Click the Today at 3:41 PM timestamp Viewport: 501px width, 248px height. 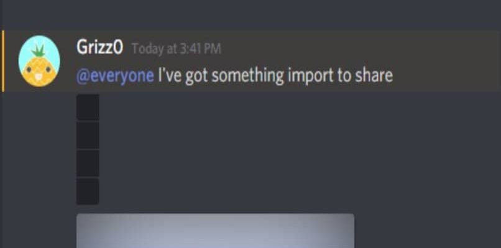(x=177, y=49)
